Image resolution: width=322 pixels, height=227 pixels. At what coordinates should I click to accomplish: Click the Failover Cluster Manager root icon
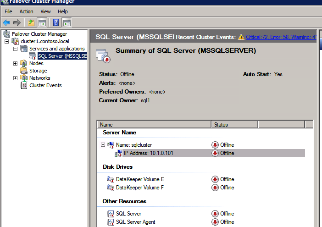point(6,34)
